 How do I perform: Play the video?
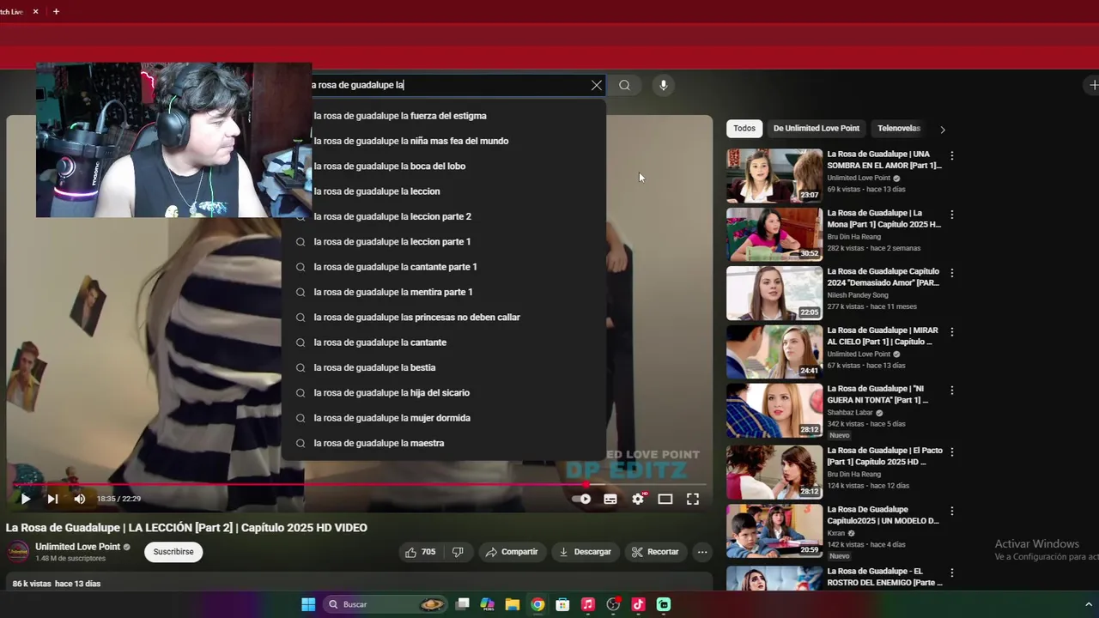pos(25,499)
